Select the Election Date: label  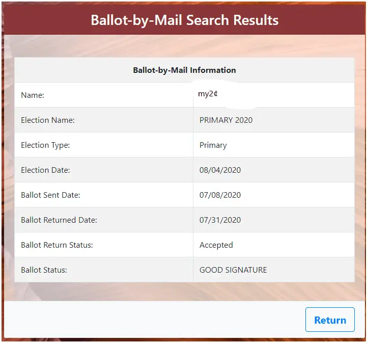tap(45, 170)
